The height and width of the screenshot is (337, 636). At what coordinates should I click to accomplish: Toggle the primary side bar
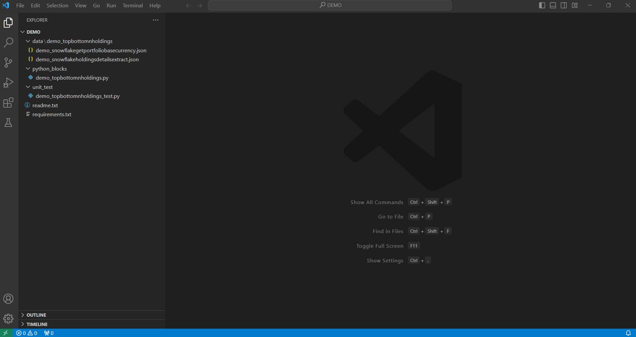[x=542, y=5]
